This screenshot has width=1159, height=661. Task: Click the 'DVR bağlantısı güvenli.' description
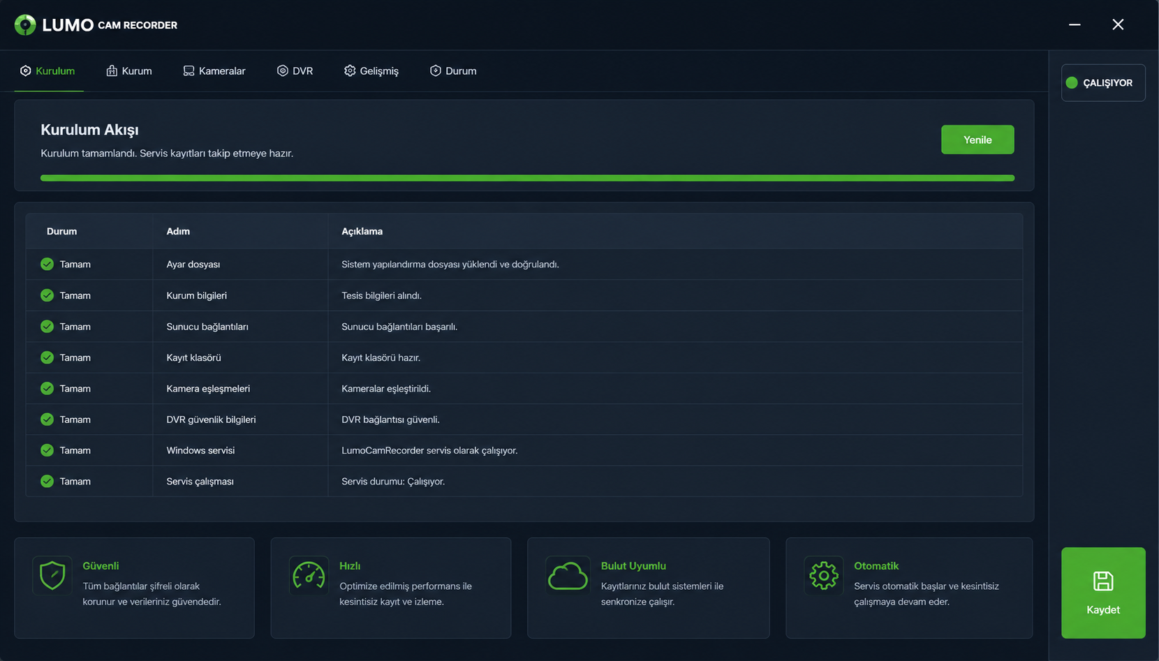(390, 419)
